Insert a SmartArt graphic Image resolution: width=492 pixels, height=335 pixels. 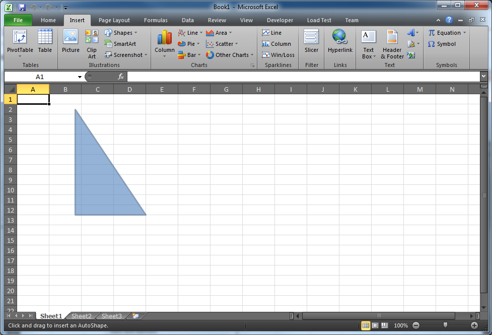(120, 44)
